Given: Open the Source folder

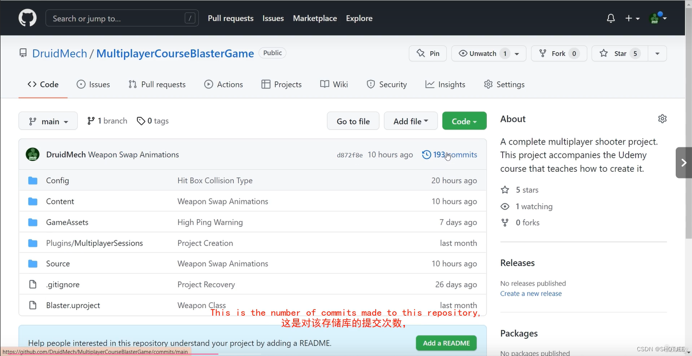Looking at the screenshot, I should point(58,264).
